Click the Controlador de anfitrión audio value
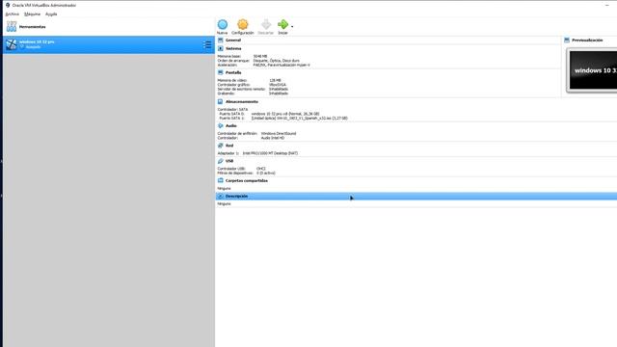Image resolution: width=617 pixels, height=347 pixels. 279,133
